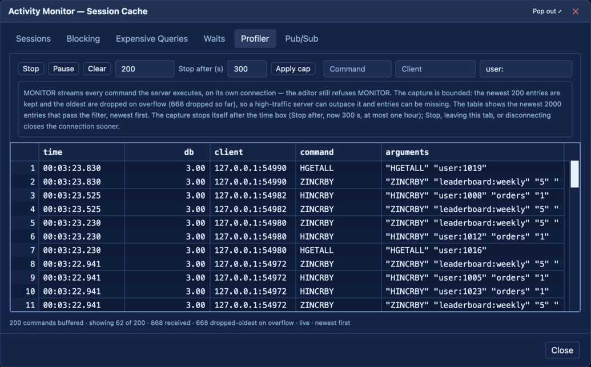
Task: Click the table's vertical scrollbar thumb
Action: [x=574, y=174]
